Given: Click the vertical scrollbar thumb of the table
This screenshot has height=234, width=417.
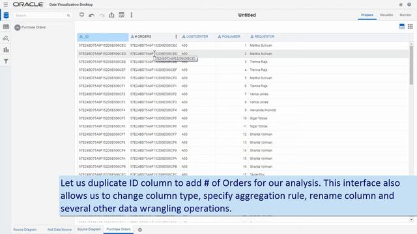Looking at the screenshot, I should tap(411, 65).
